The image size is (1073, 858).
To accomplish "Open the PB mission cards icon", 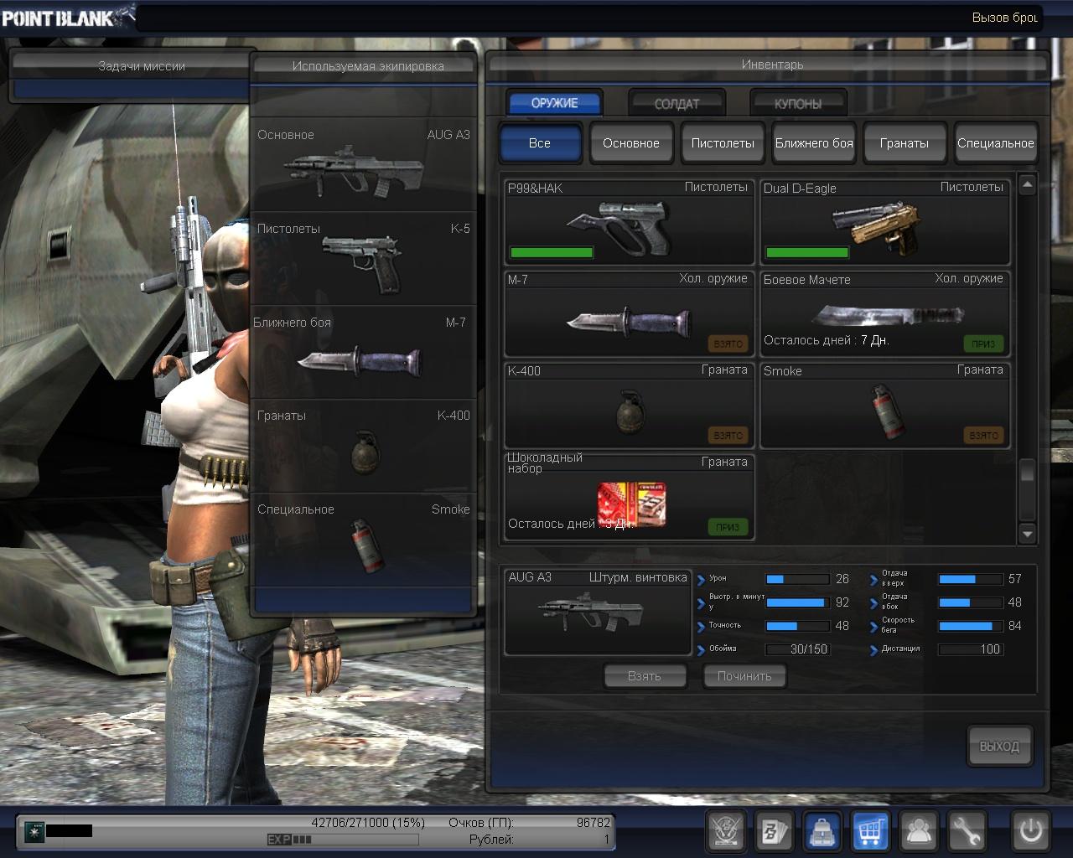I will pos(775,831).
